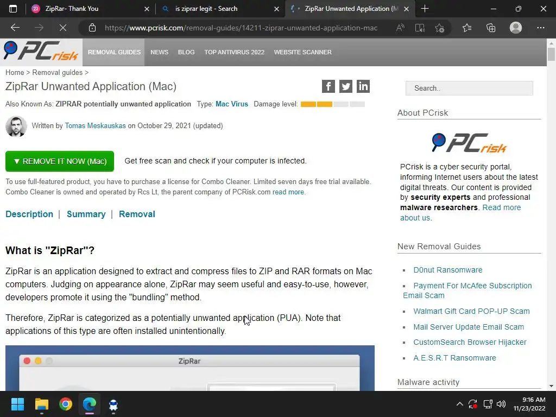Open REMOVAL GUIDES menu item
The width and height of the screenshot is (556, 417).
114,52
